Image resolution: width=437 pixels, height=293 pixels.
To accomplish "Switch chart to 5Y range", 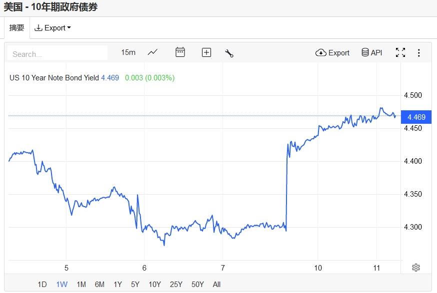I will point(135,285).
